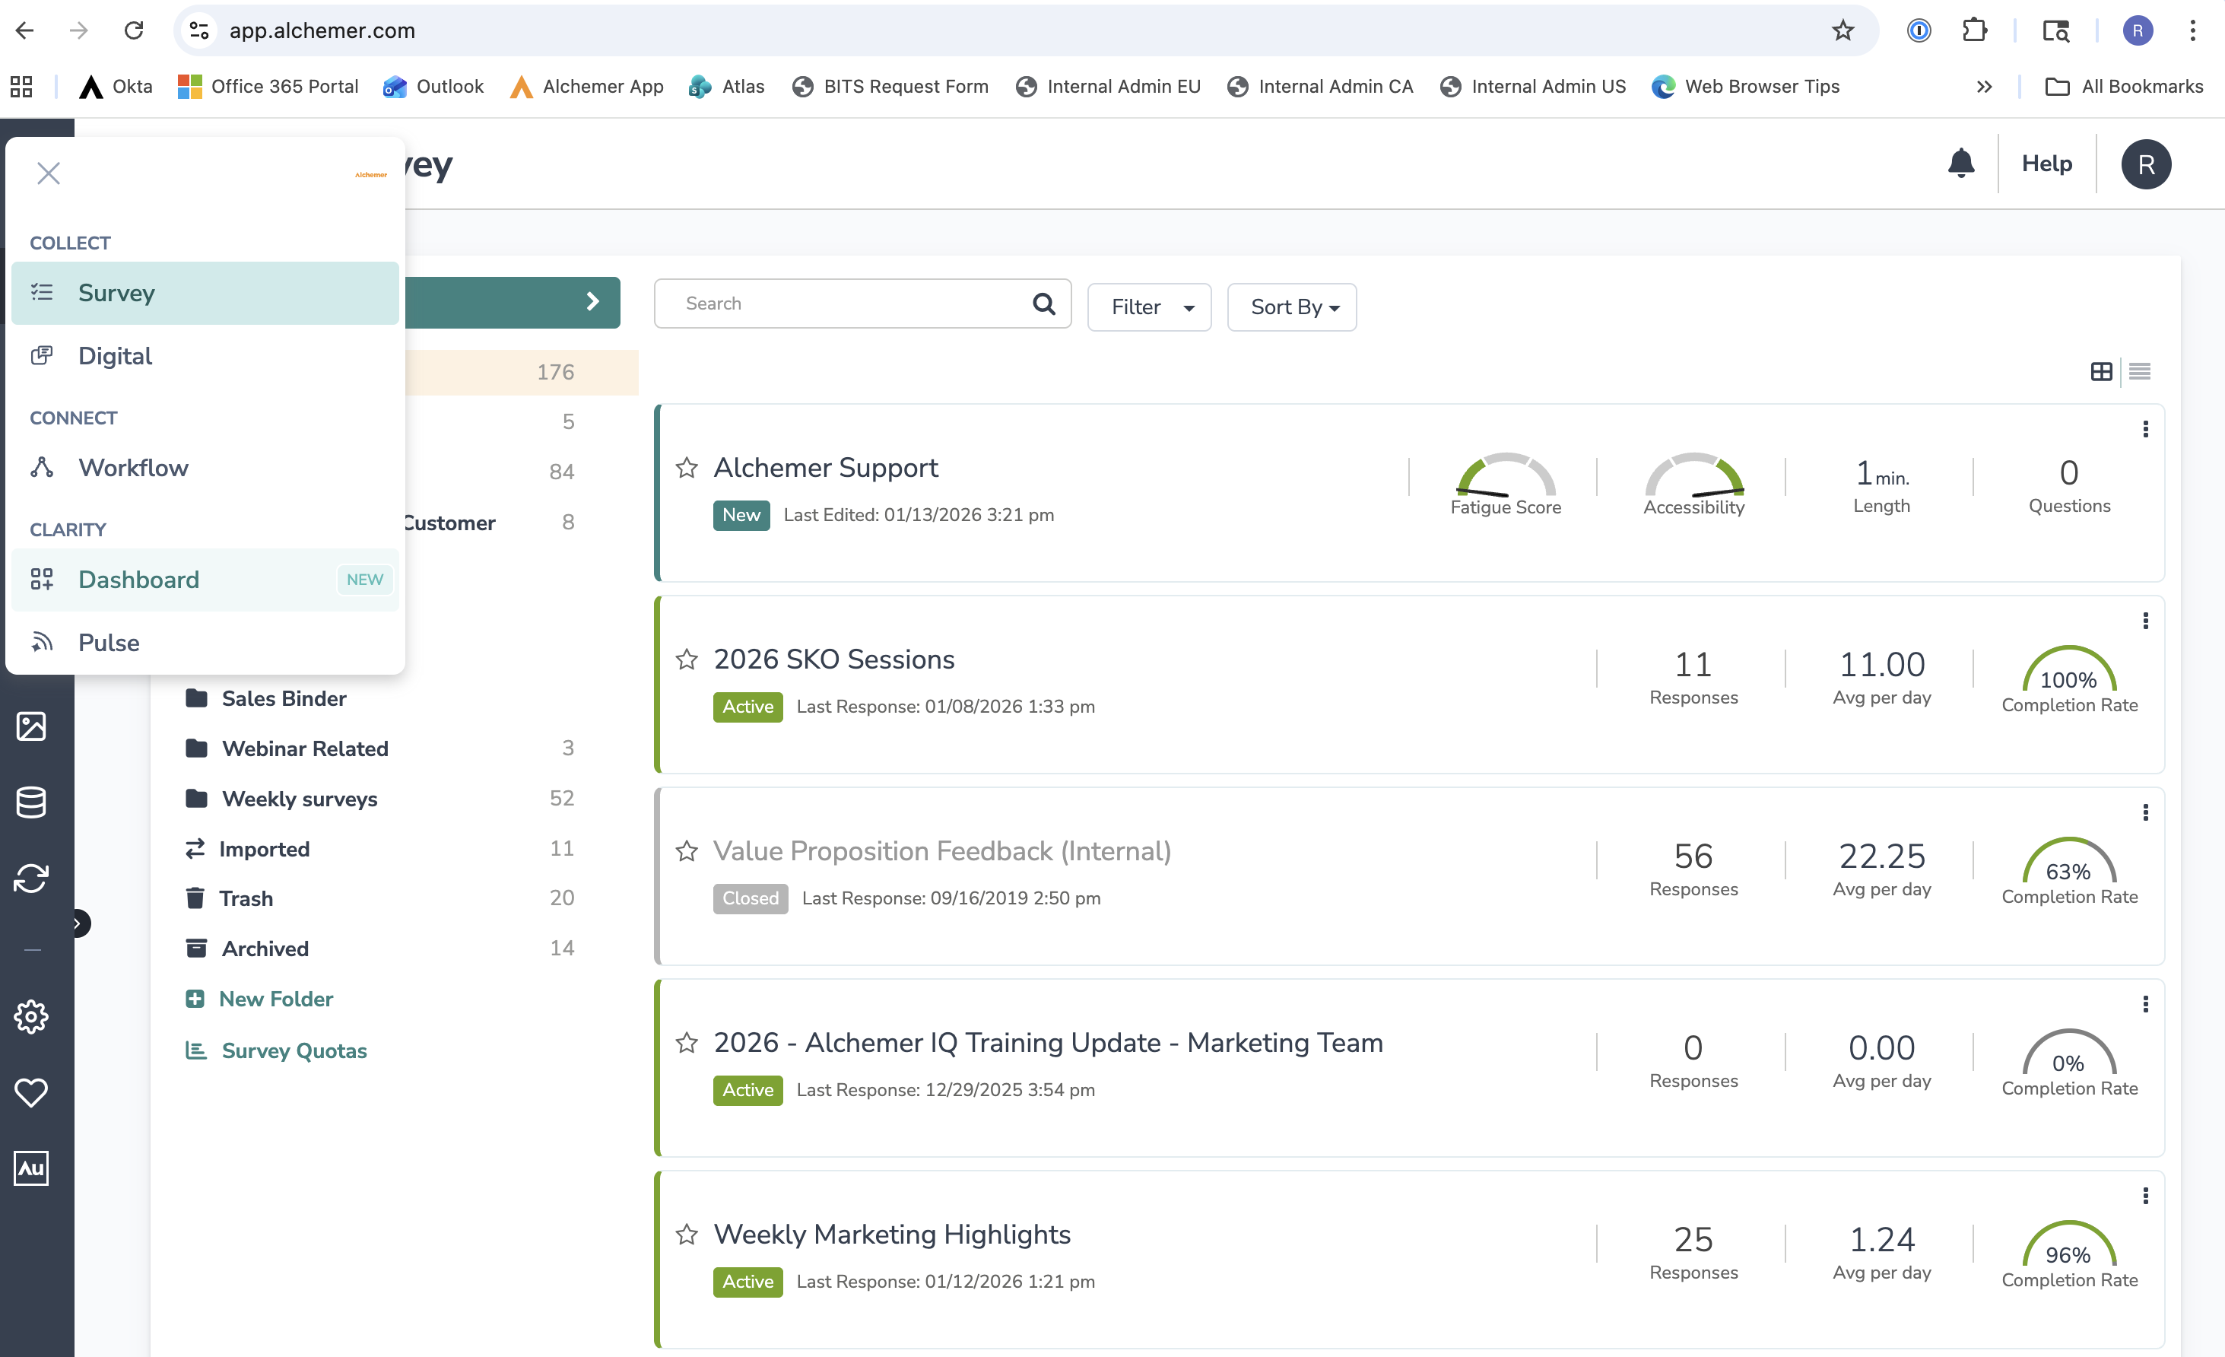Open the image library sidebar icon

click(32, 726)
